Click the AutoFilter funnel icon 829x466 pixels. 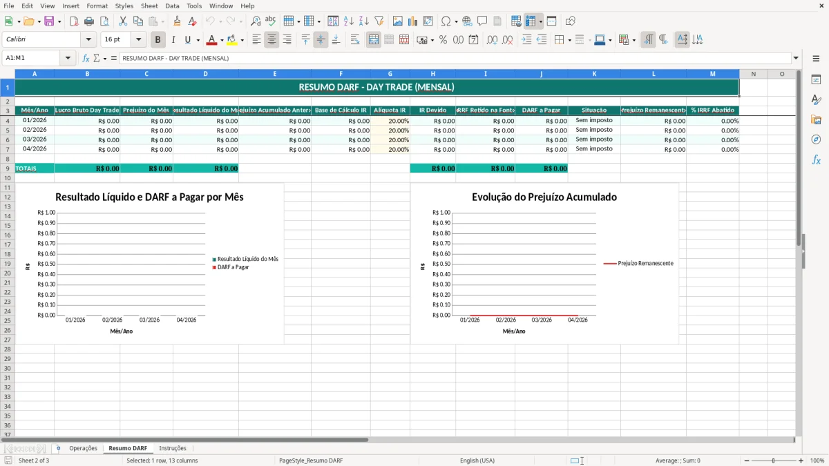(x=379, y=21)
